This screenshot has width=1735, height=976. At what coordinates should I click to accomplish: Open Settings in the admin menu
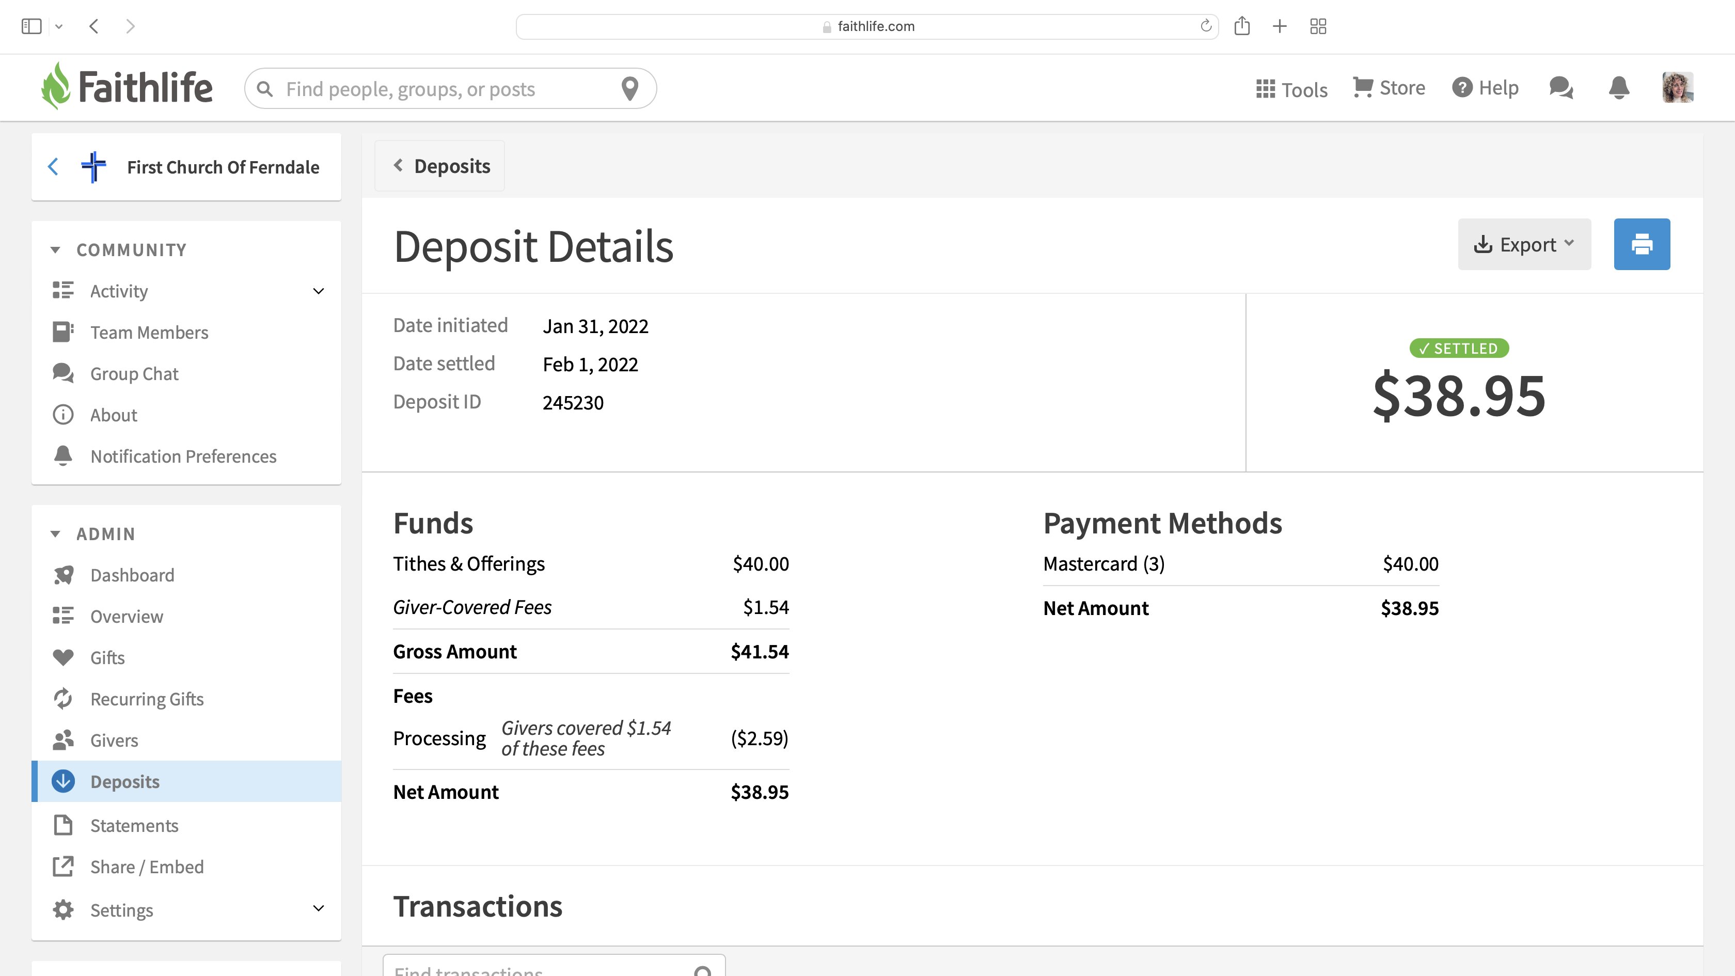[121, 910]
